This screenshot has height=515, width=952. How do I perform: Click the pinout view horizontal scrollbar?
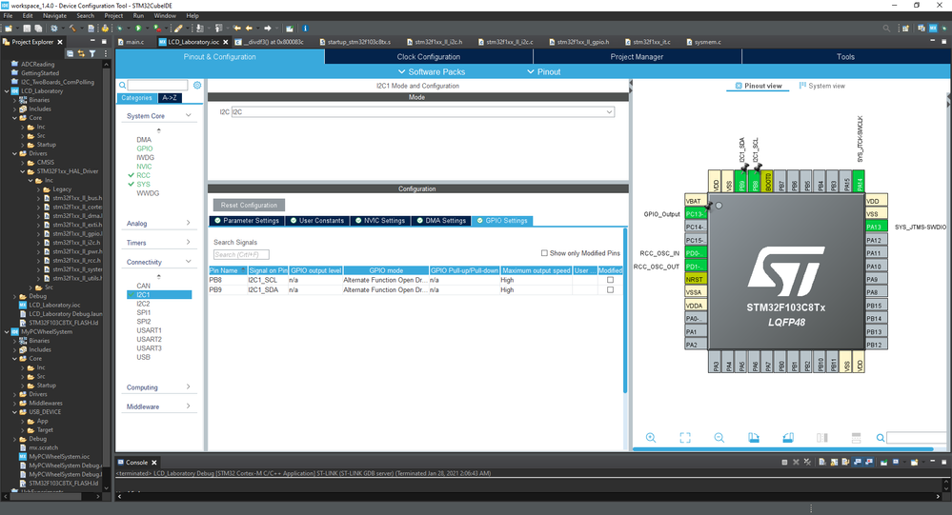[x=782, y=449]
